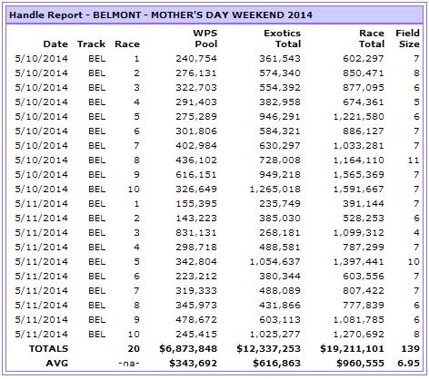
Task: Select the $19,211,101 race total sum
Action: tap(352, 349)
